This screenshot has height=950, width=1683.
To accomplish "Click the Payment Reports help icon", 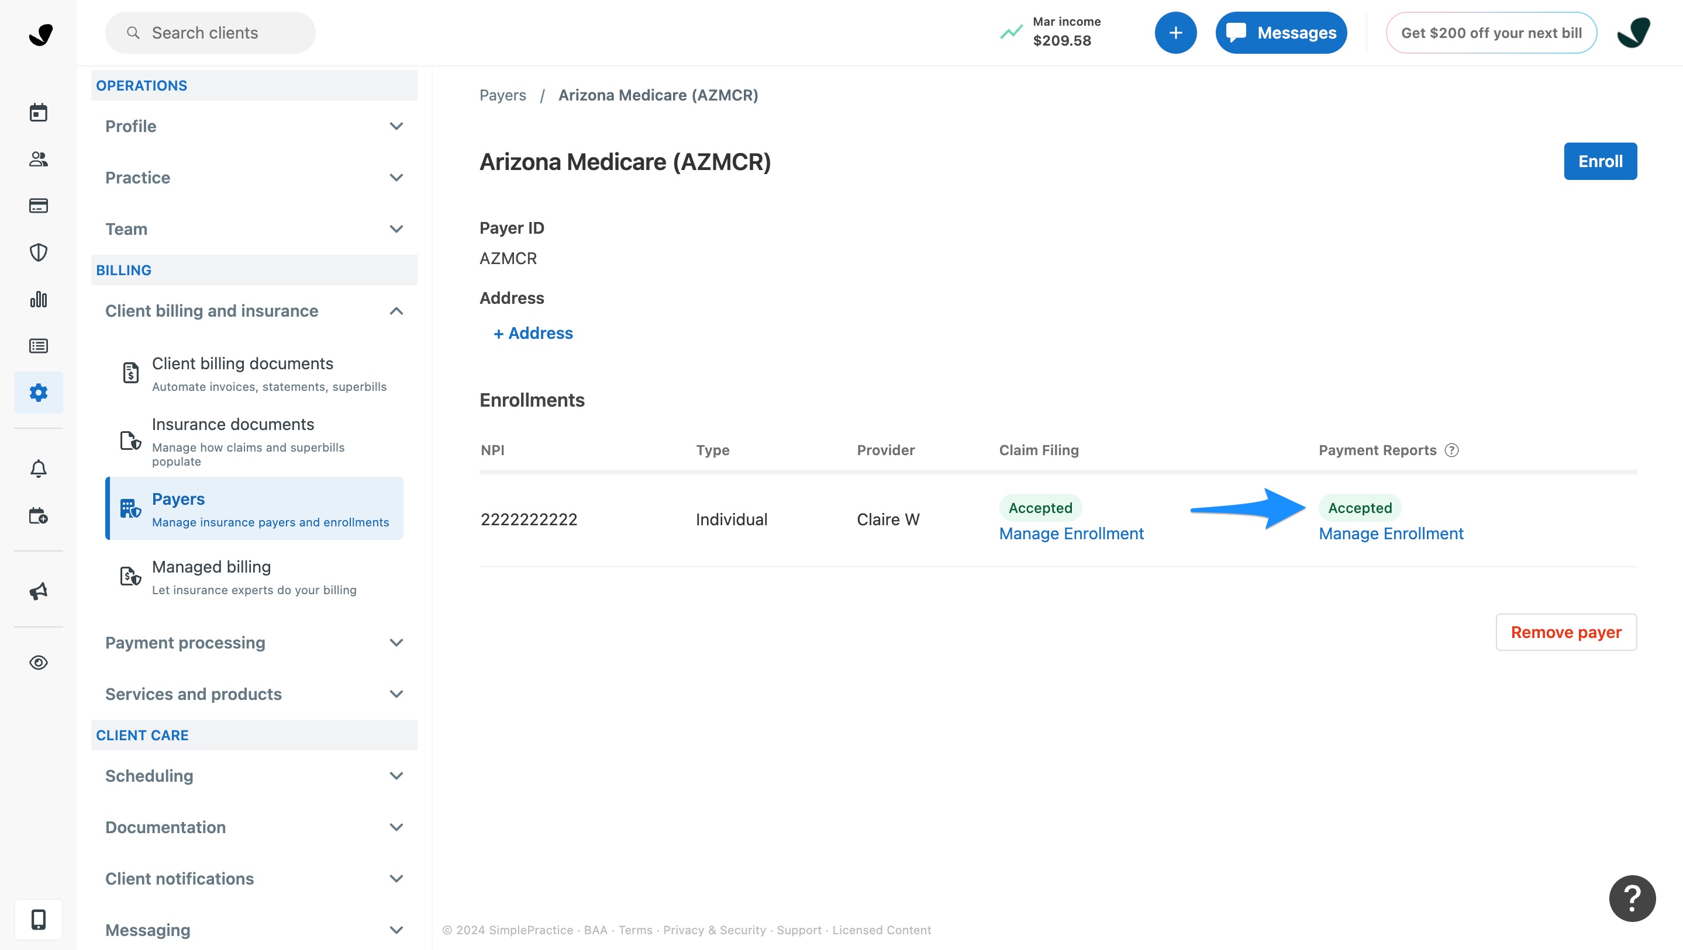I will 1451,450.
